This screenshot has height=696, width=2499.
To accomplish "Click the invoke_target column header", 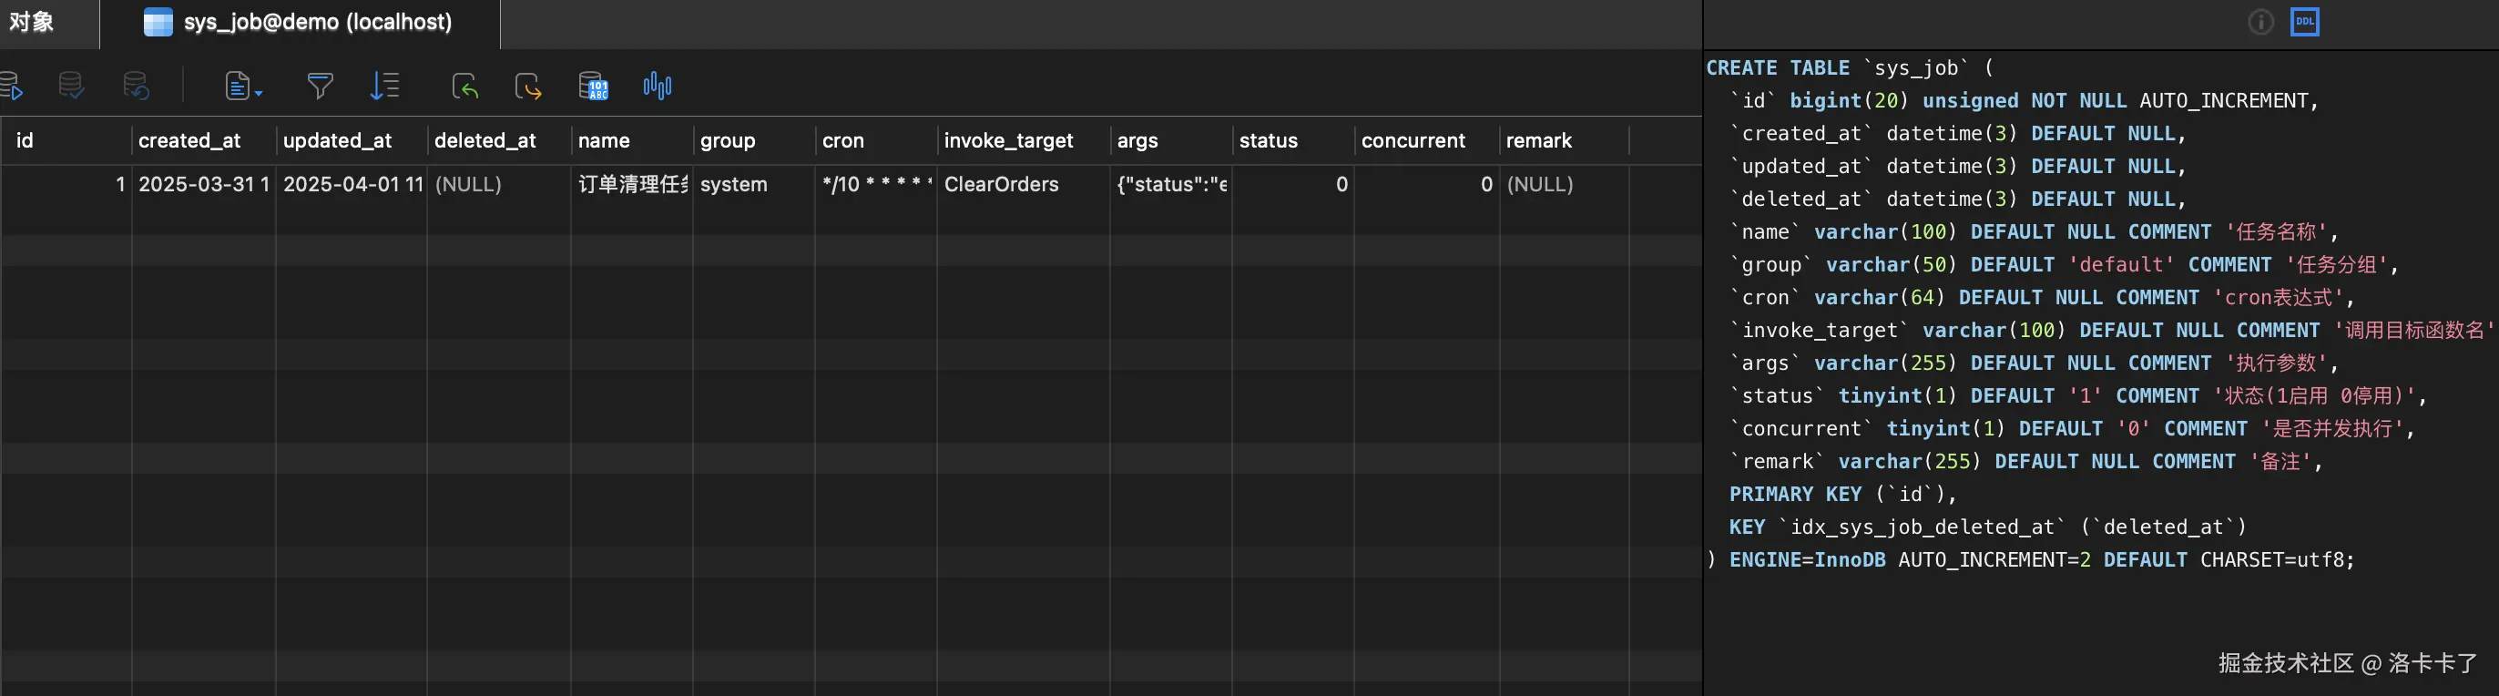I will (x=1009, y=141).
